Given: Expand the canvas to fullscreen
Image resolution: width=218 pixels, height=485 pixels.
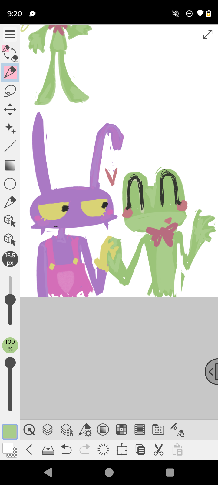Looking at the screenshot, I should tap(208, 35).
